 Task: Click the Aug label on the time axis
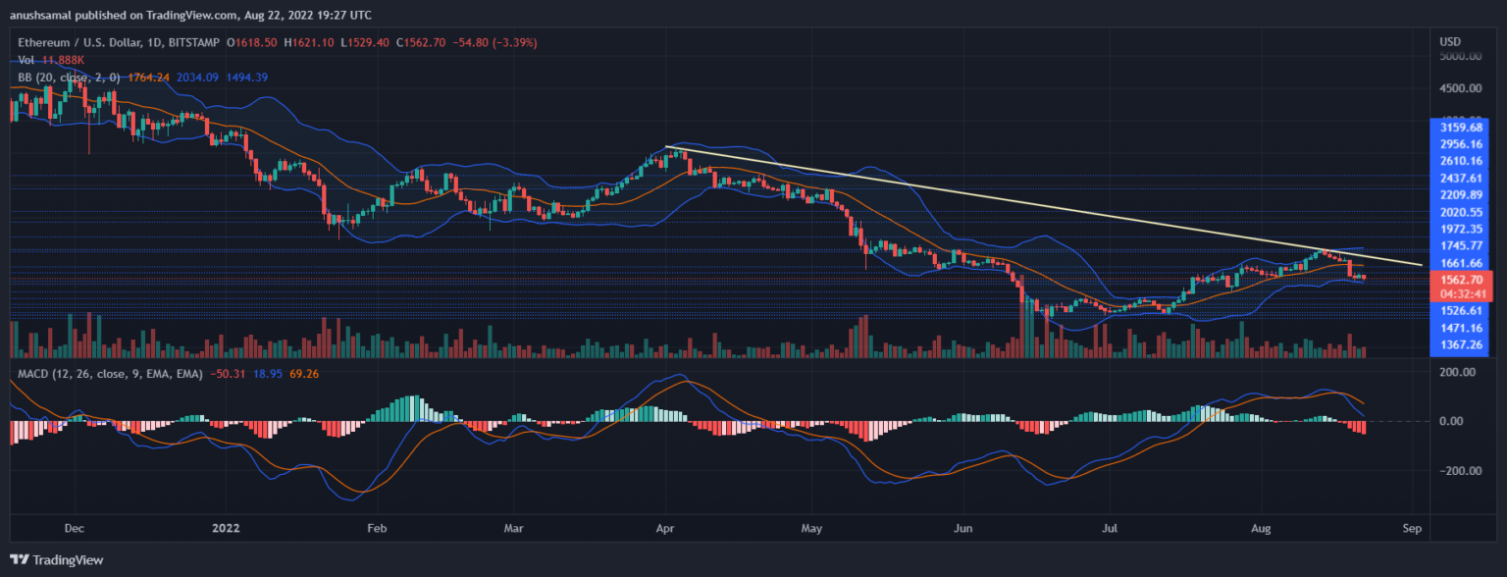tap(1264, 527)
